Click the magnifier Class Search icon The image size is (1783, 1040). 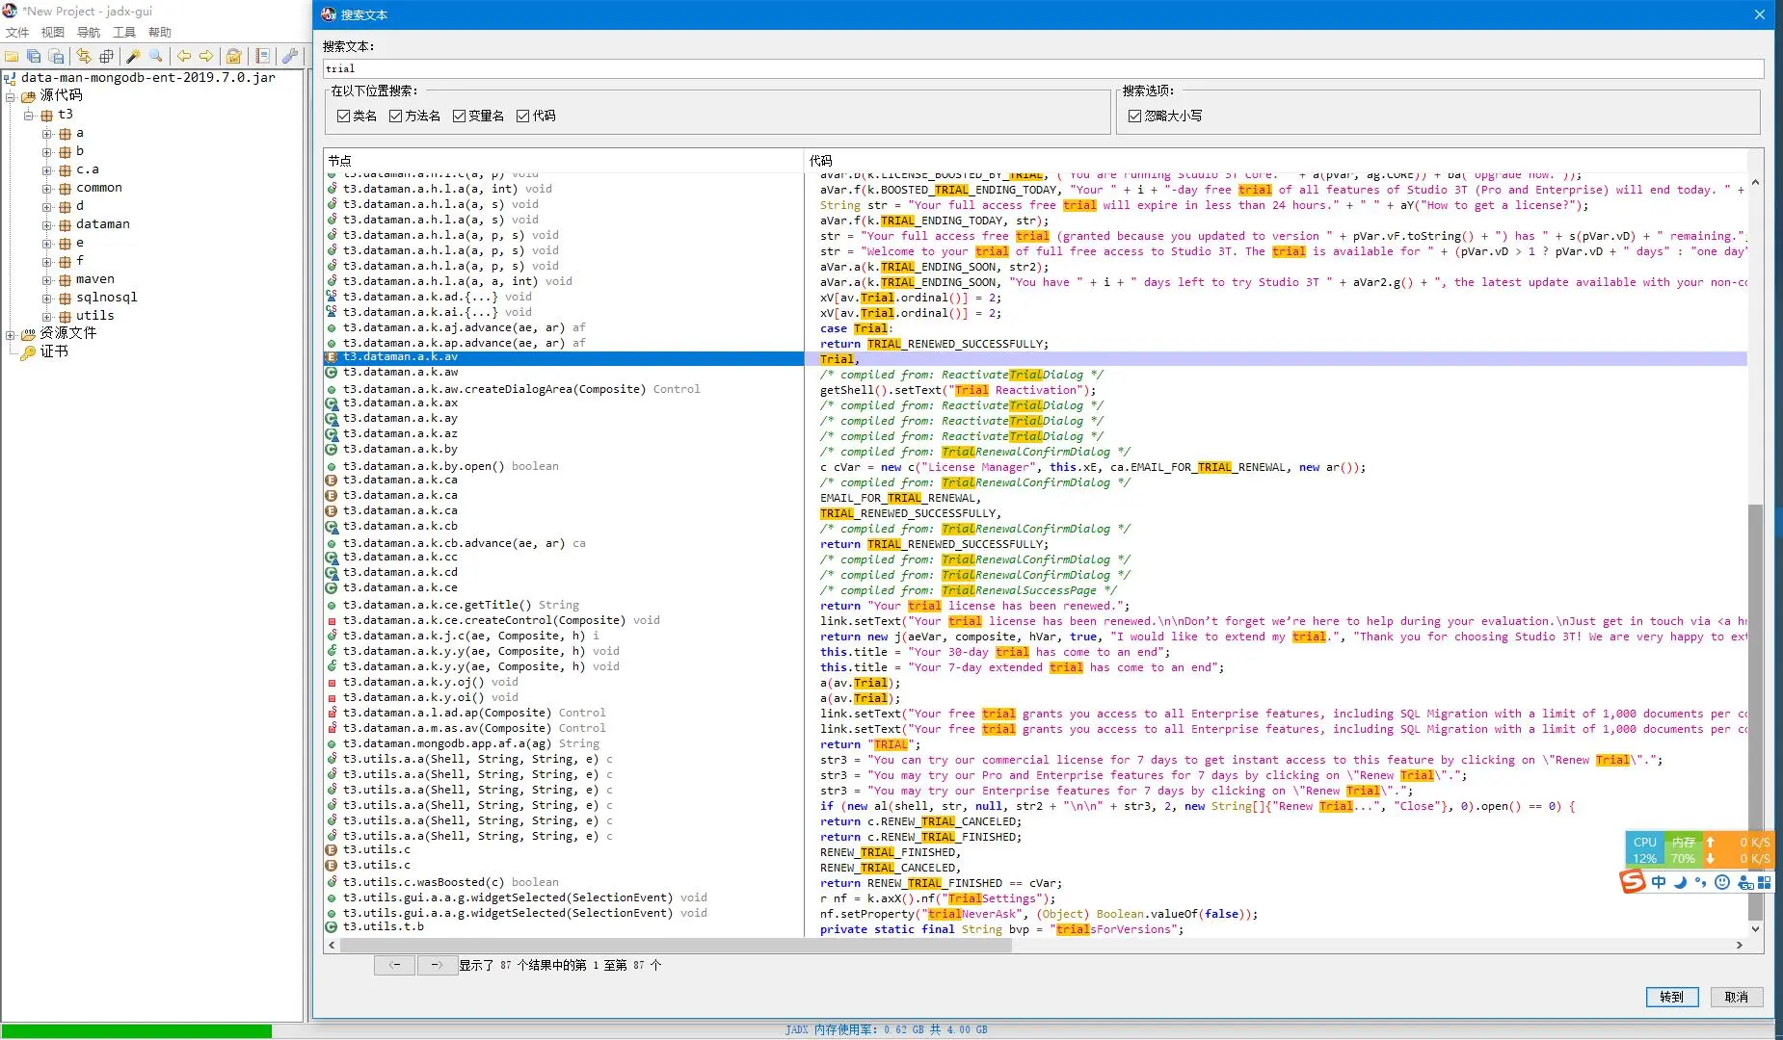click(156, 56)
